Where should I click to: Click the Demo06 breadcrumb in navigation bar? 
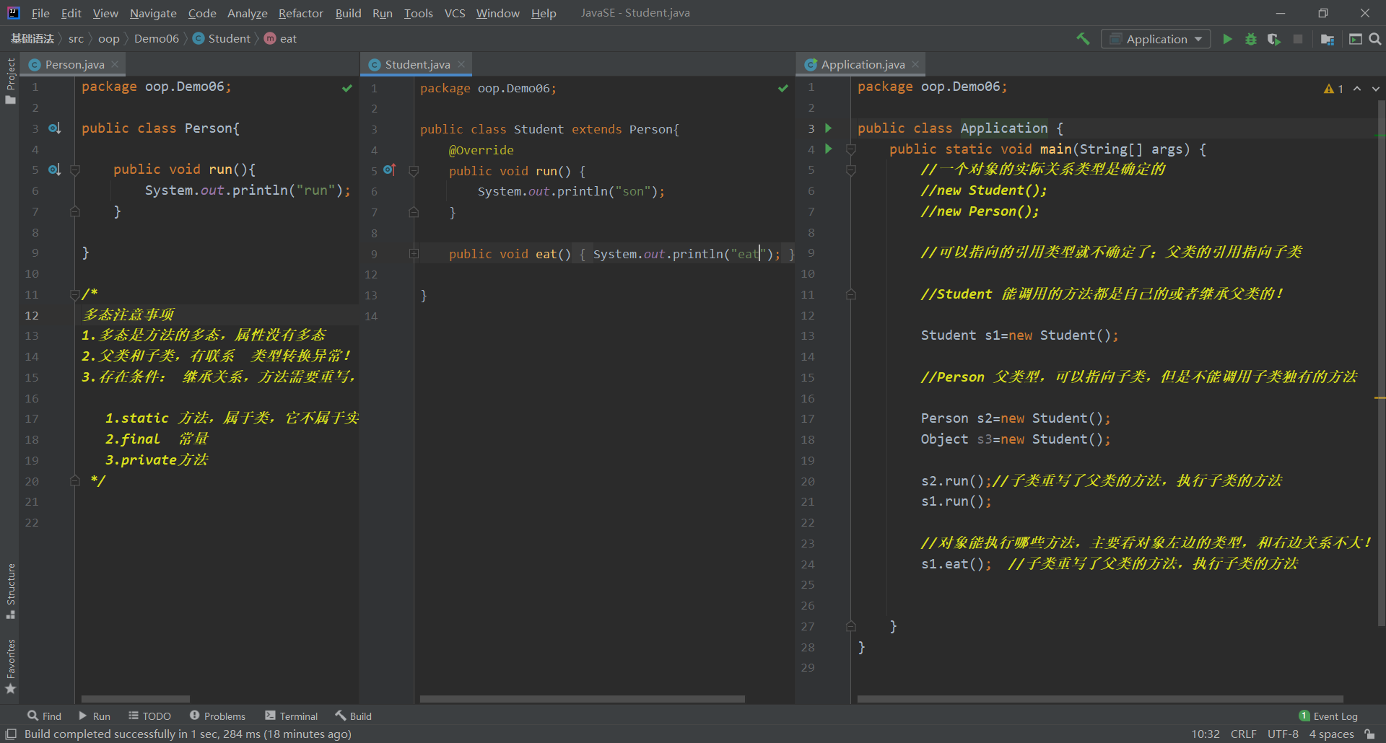tap(156, 39)
